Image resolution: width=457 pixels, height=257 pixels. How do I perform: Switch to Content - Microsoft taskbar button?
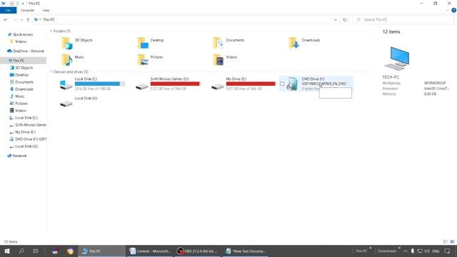point(150,251)
